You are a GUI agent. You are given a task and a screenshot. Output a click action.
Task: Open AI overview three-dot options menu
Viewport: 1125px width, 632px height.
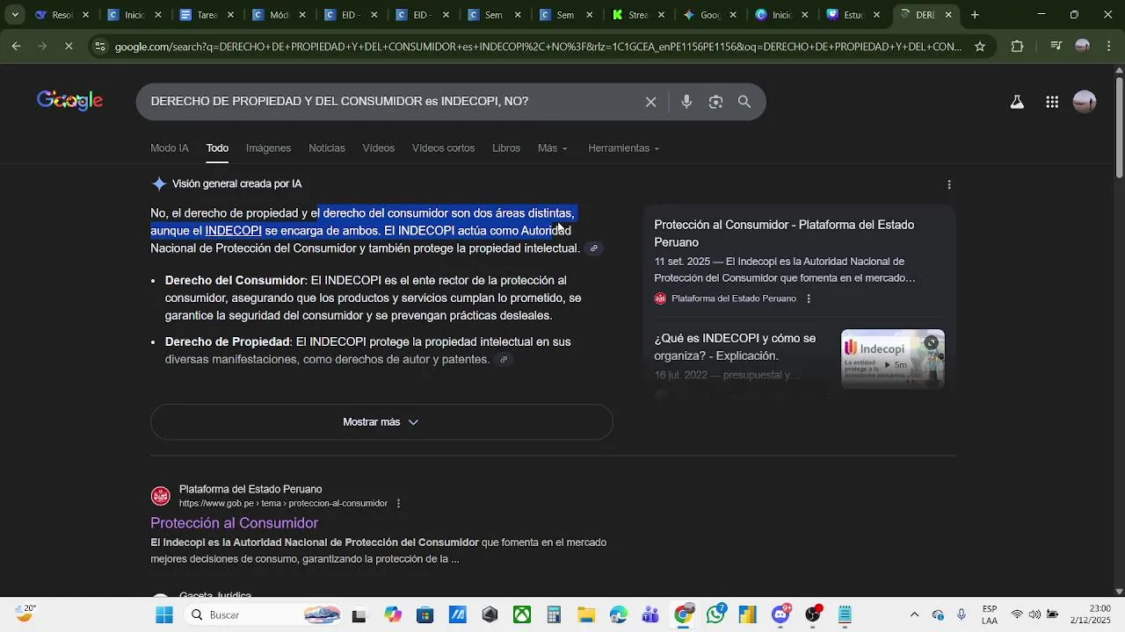[948, 184]
